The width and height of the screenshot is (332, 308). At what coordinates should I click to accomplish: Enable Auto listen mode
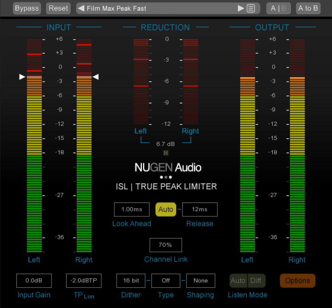point(238,281)
